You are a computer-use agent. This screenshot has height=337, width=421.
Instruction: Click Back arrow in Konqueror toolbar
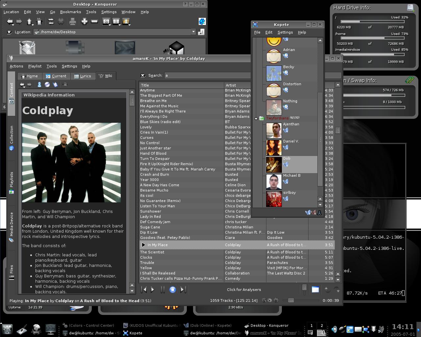coord(10,22)
